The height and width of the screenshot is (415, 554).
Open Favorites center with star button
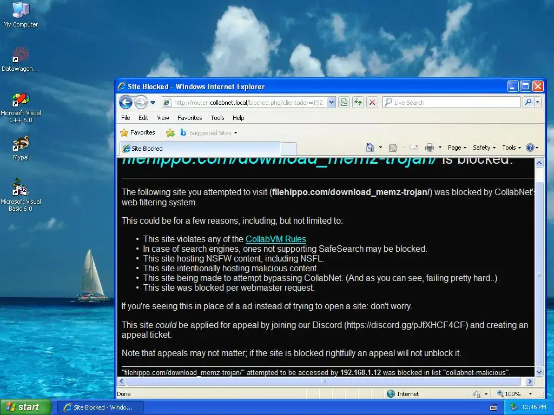click(138, 133)
